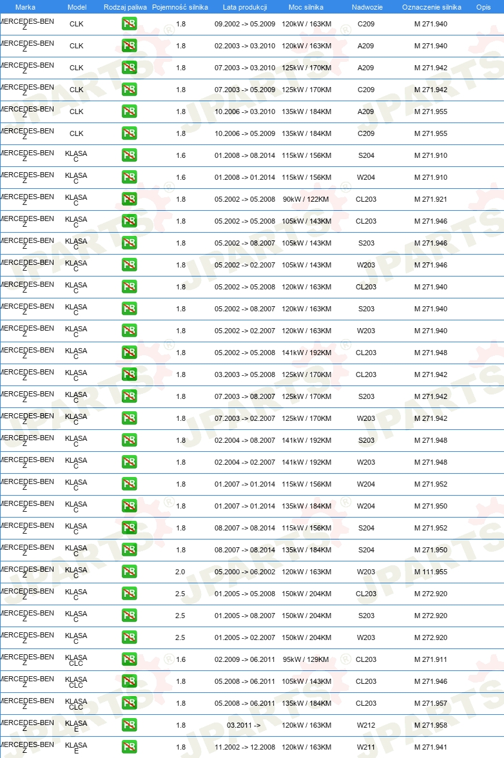
Task: Click the 03.2003 -> 05.2008 date cell
Action: [244, 374]
